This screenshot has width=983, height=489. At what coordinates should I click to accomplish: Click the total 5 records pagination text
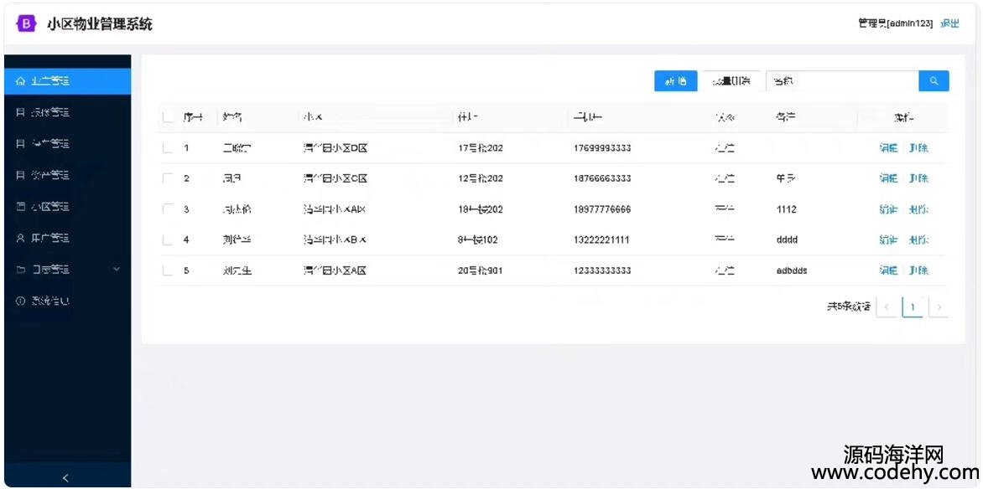[x=848, y=306]
